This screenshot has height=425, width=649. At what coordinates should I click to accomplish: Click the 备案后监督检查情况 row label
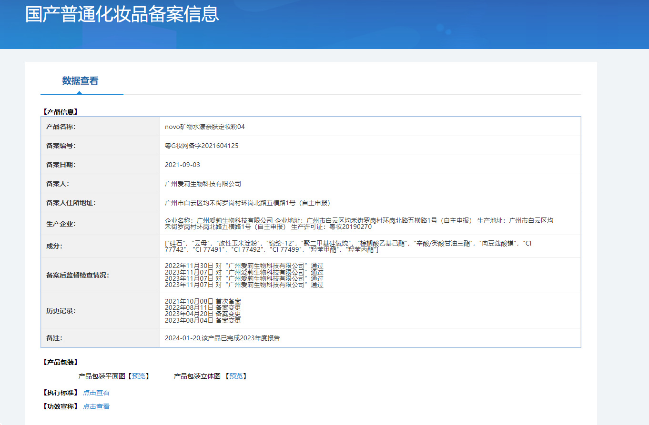coord(78,275)
